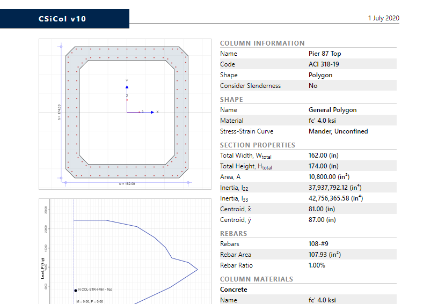Screen dimensions: 438x304
Task: Click the COLUMN INFORMATION section heading
Action: [262, 43]
